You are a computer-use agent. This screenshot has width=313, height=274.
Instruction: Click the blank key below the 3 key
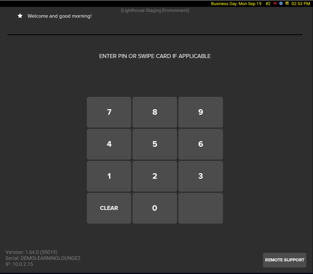[x=200, y=208]
